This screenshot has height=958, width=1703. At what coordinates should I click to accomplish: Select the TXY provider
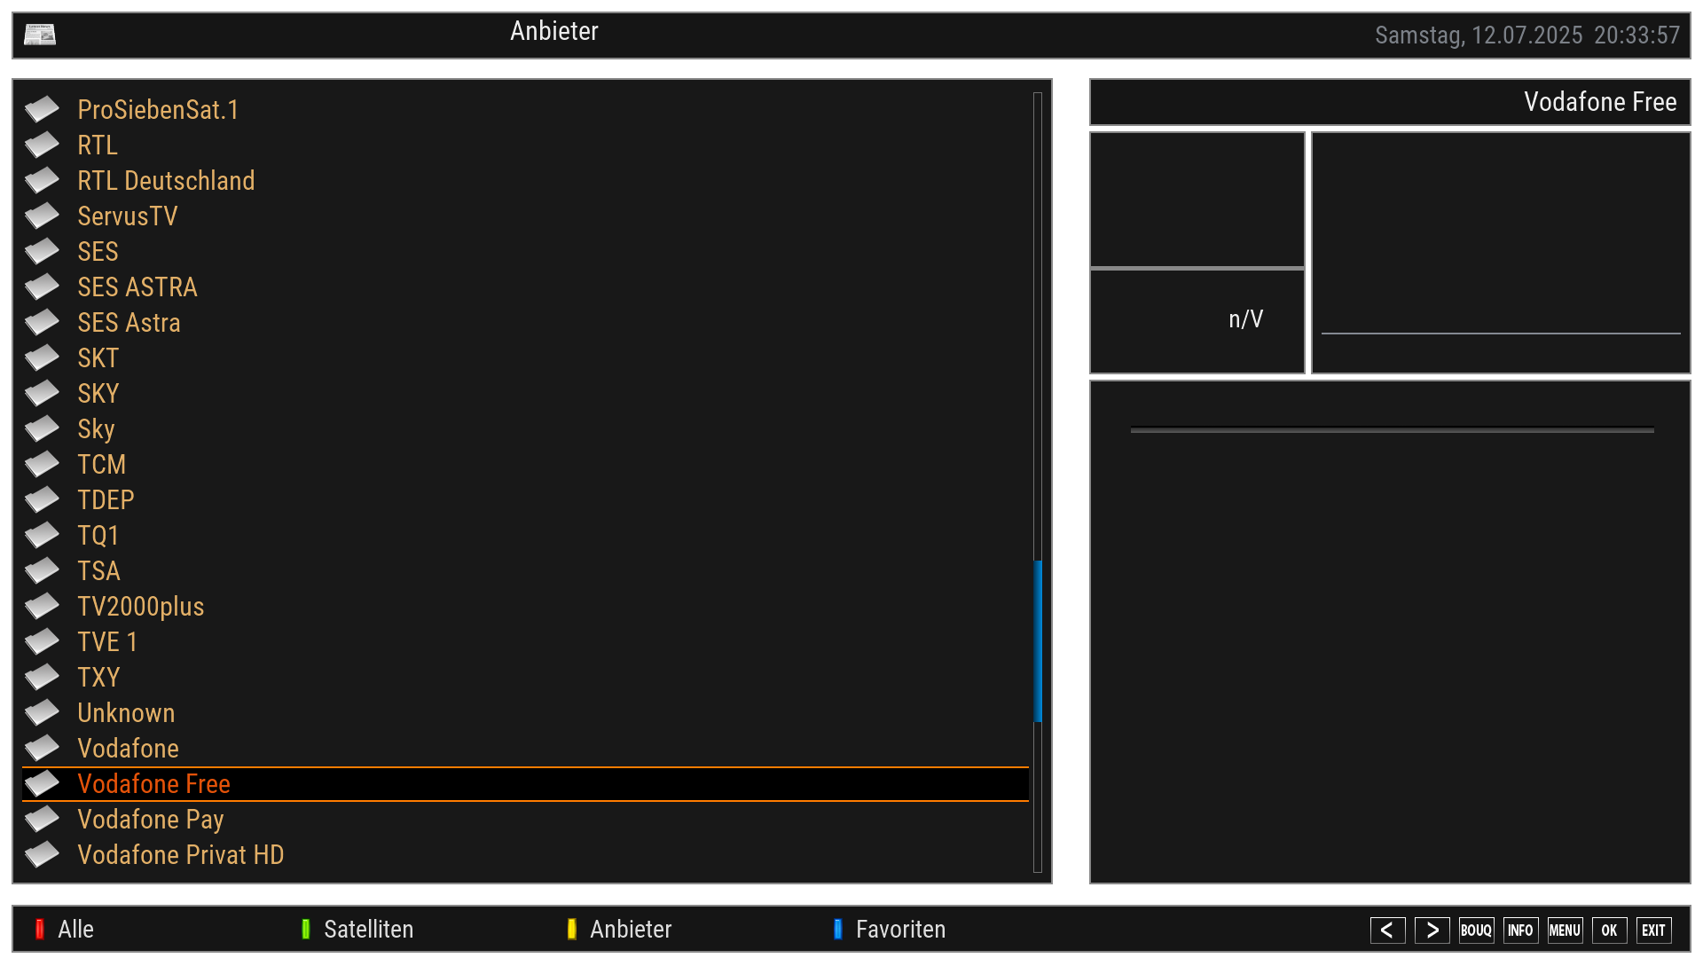[525, 677]
